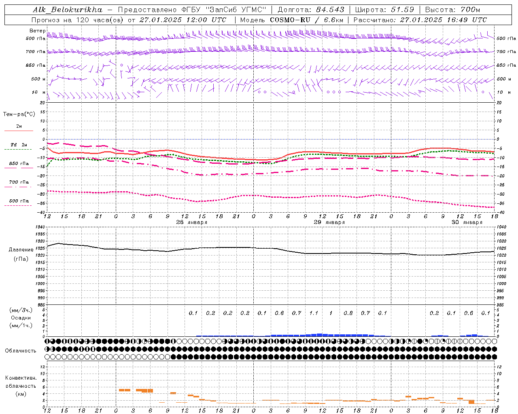Click the 28 января date label
The height and width of the screenshot is (414, 518).
(x=192, y=222)
